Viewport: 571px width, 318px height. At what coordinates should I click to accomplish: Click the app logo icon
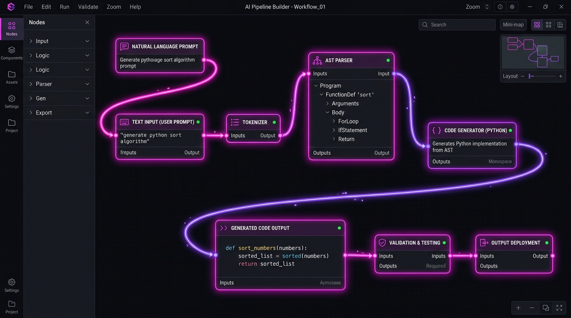pyautogui.click(x=11, y=7)
